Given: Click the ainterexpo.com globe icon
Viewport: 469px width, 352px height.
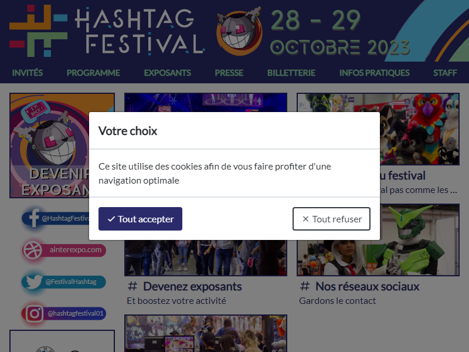Looking at the screenshot, I should [33, 250].
